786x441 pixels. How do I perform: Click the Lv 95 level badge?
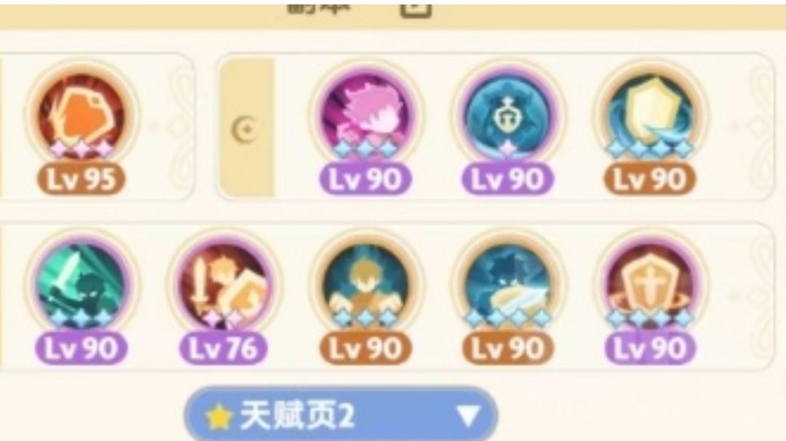tap(82, 179)
